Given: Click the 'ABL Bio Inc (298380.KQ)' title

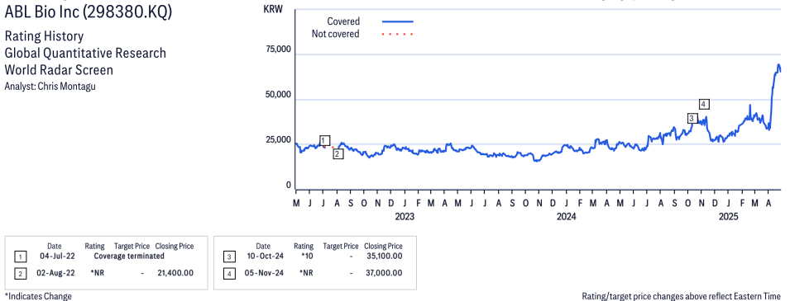Looking at the screenshot, I should [89, 12].
